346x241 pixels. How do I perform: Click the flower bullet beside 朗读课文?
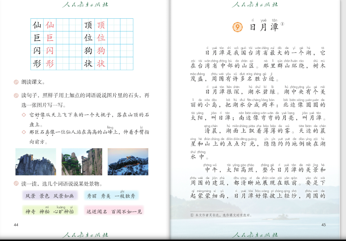click(x=16, y=82)
